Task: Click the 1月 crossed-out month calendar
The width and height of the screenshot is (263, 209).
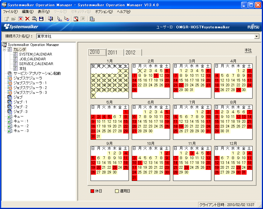Action: [x=110, y=81]
